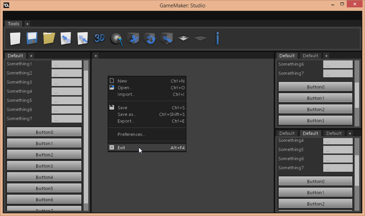The width and height of the screenshot is (365, 216).
Task: Click Button0 in the top-right panel
Action: (x=316, y=87)
